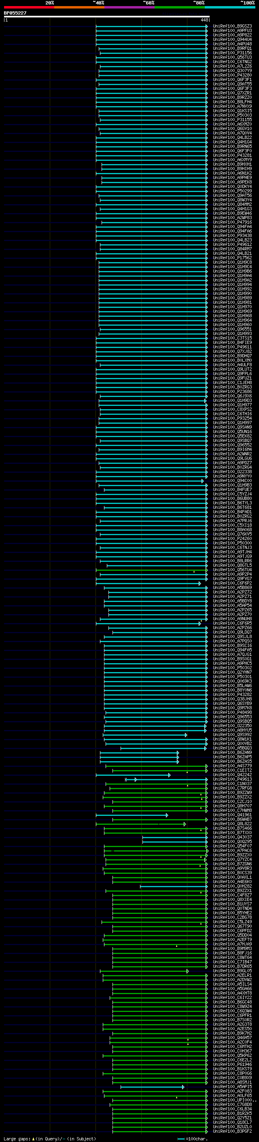Click the green ~80% identity legend bar

pos(180,7)
